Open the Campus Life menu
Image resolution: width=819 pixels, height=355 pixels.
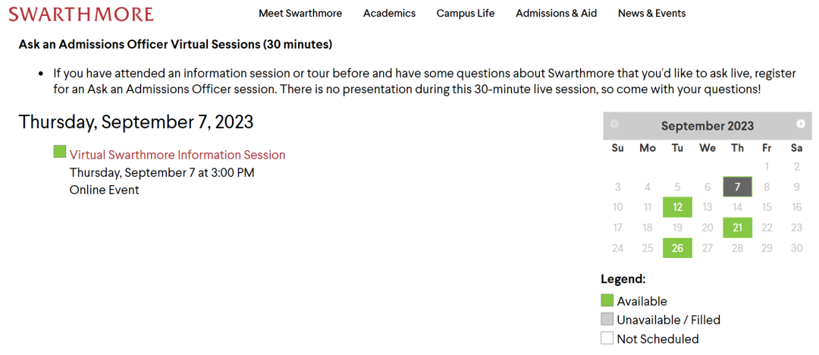[x=466, y=14]
